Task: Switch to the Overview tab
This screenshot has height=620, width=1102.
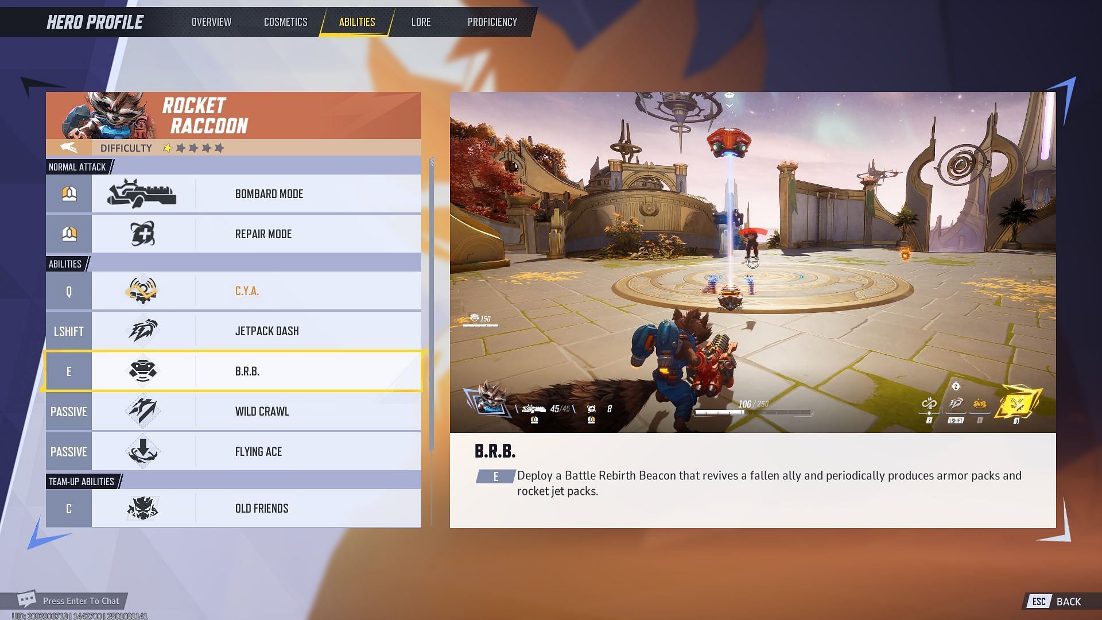Action: [x=211, y=21]
